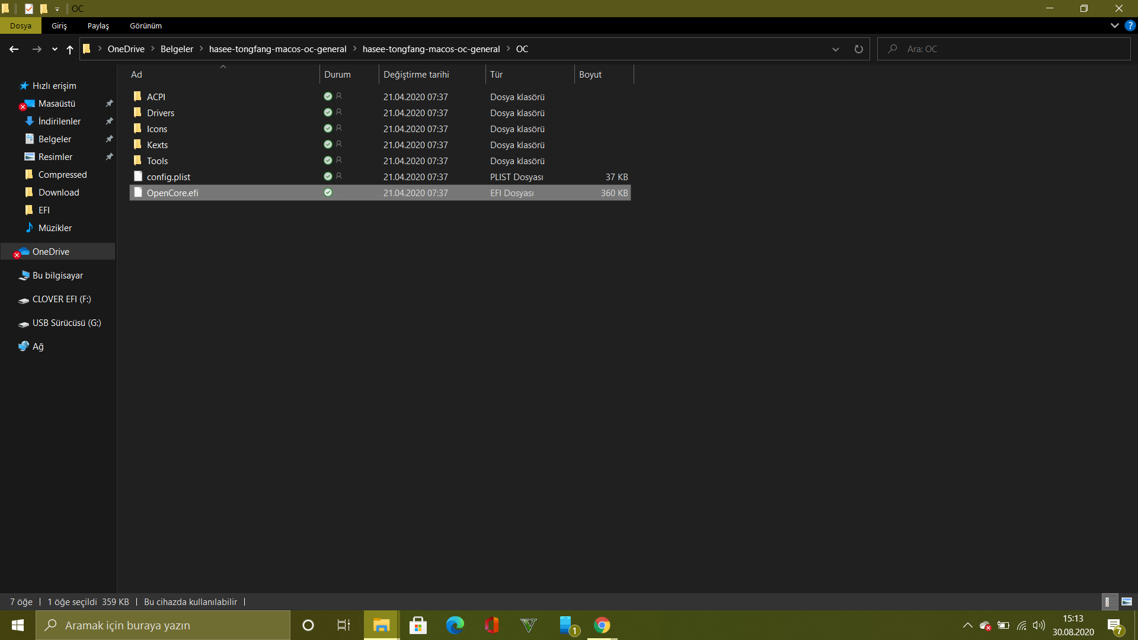1138x640 pixels.
Task: Open the Help question mark icon
Action: (x=1130, y=25)
